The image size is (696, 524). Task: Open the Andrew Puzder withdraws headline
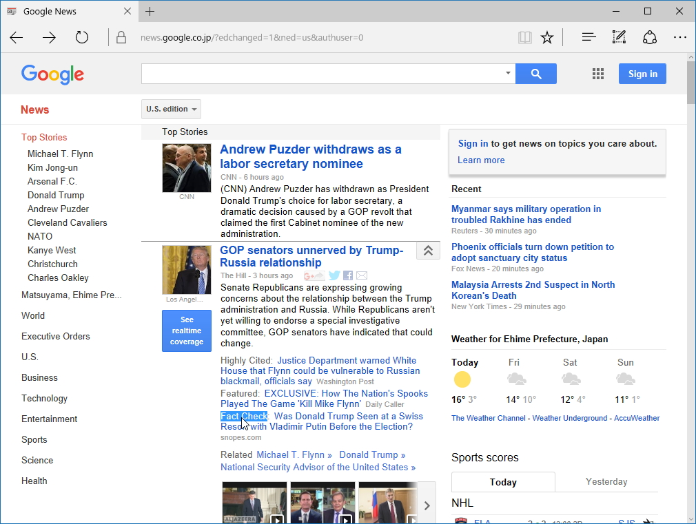310,156
